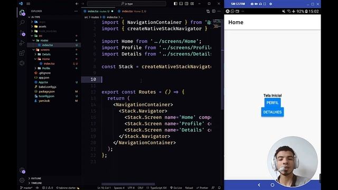Image resolution: width=338 pixels, height=190 pixels.
Task: Expand the node_modules folder
Action: pyautogui.click(x=48, y=31)
